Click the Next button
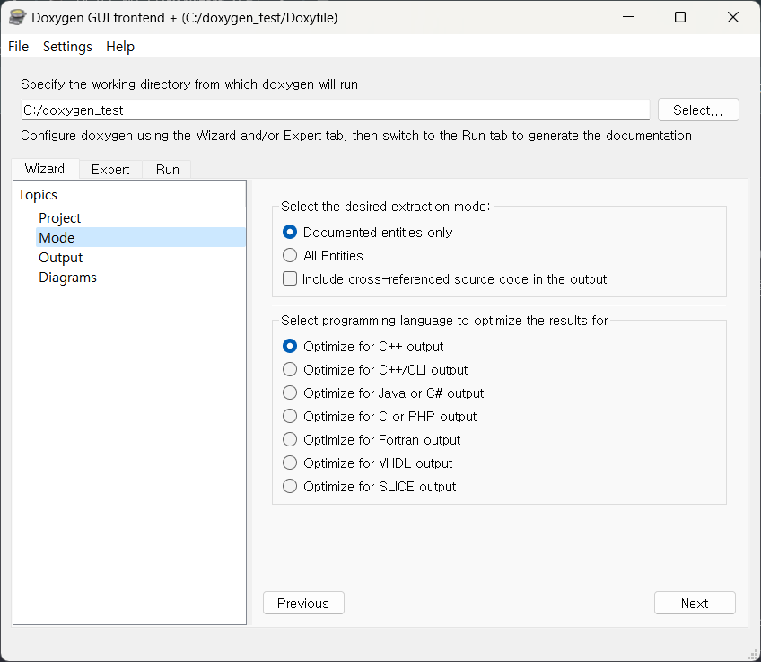 [x=695, y=604]
